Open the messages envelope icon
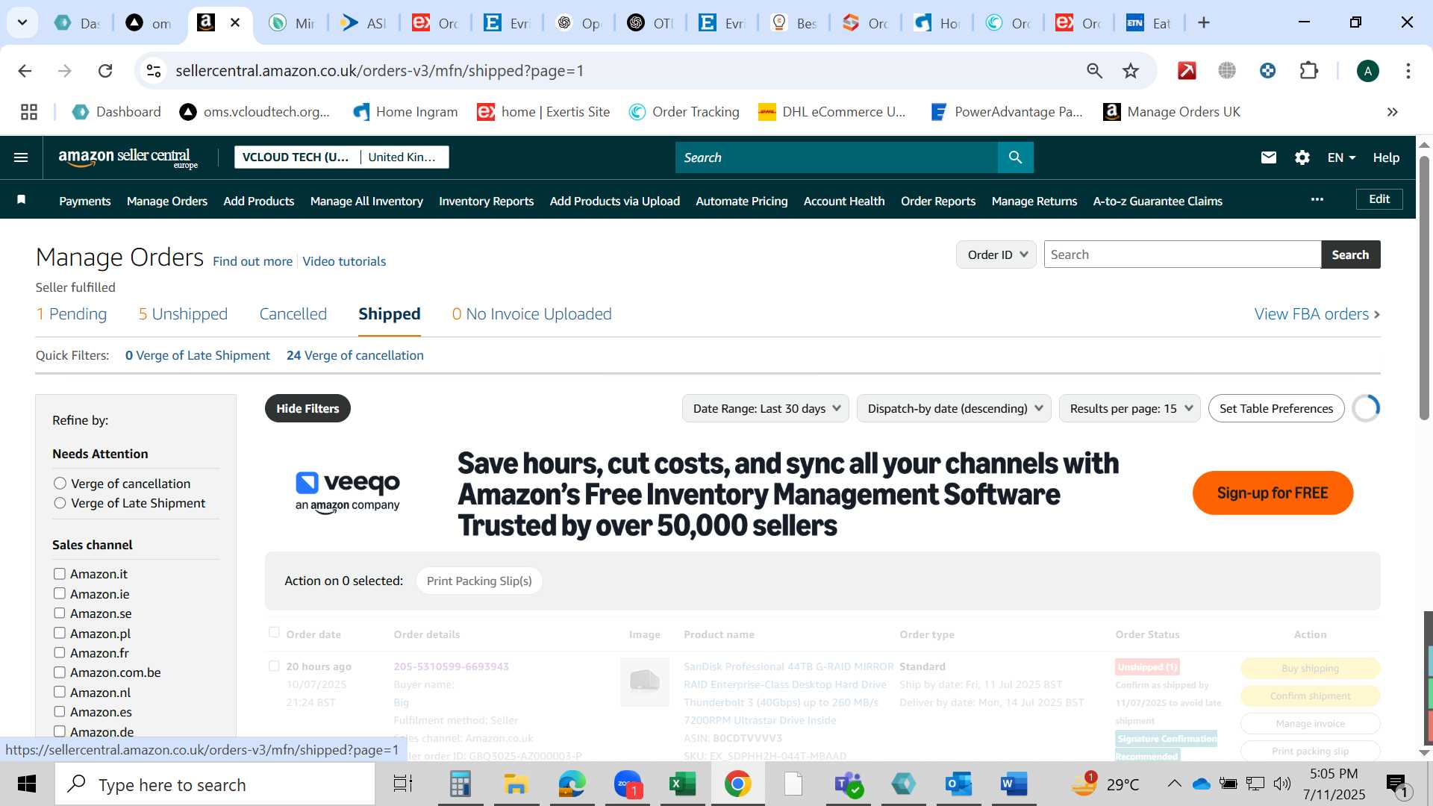 click(1268, 157)
